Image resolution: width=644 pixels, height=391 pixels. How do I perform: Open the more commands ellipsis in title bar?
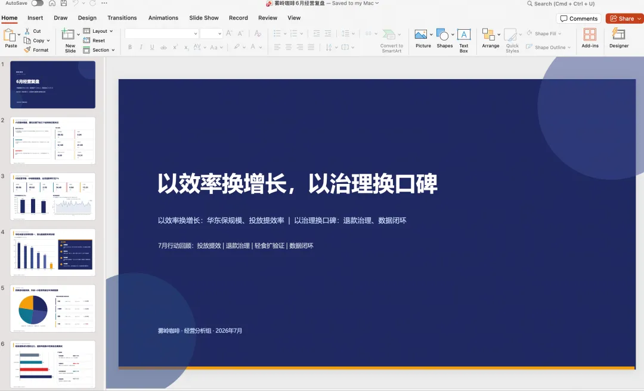(104, 4)
